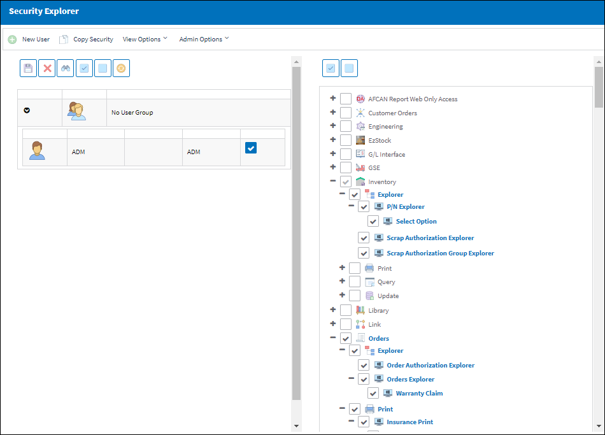The height and width of the screenshot is (435, 605).
Task: Click the Library books icon
Action: pyautogui.click(x=360, y=310)
